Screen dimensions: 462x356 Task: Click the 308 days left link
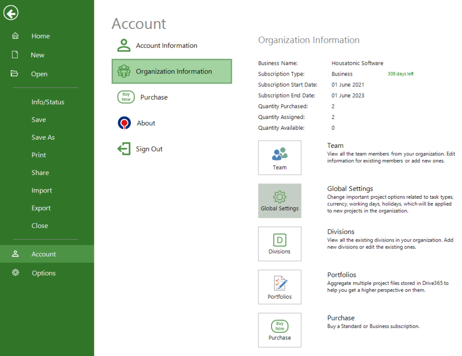click(400, 73)
